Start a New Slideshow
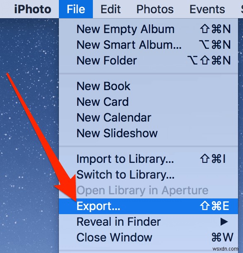The height and width of the screenshot is (253, 243). click(x=148, y=133)
